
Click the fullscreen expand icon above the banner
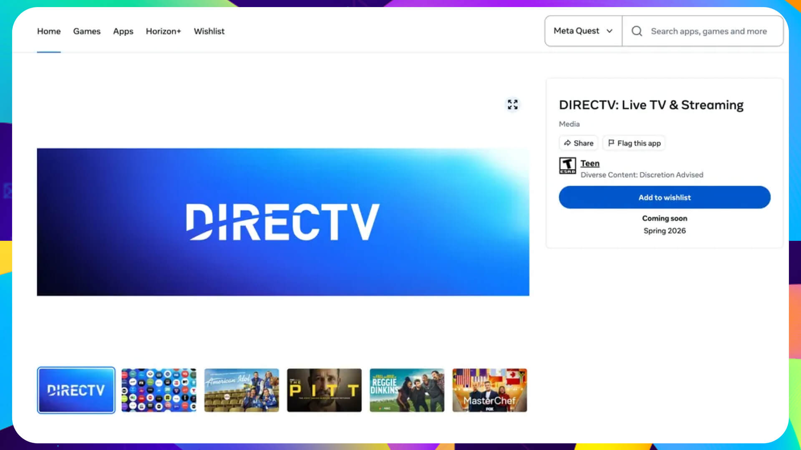pyautogui.click(x=513, y=105)
